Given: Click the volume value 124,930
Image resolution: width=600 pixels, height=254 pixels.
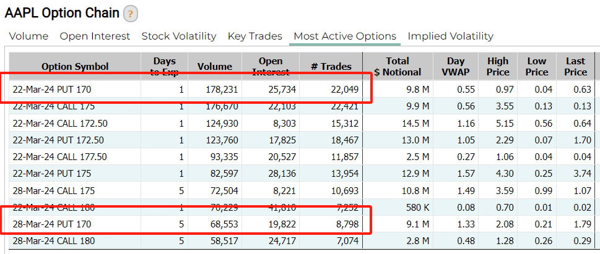Looking at the screenshot, I should pos(222,124).
